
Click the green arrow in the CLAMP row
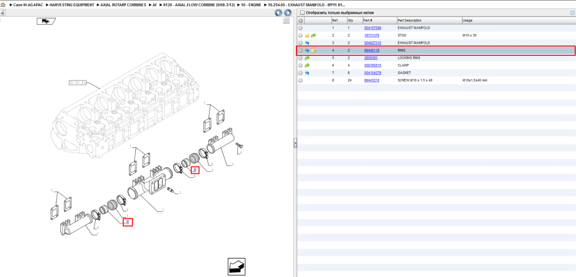tap(307, 66)
